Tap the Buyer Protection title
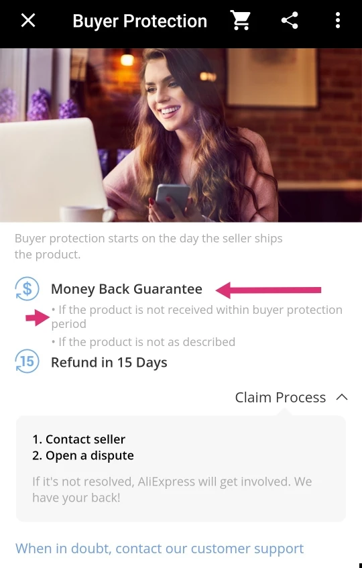Viewport: 362px width, 568px height. [139, 21]
